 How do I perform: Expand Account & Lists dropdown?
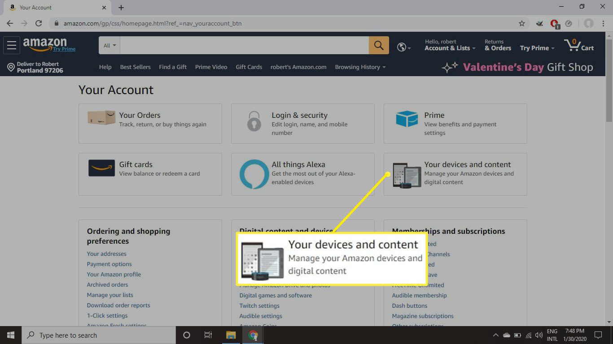(450, 45)
